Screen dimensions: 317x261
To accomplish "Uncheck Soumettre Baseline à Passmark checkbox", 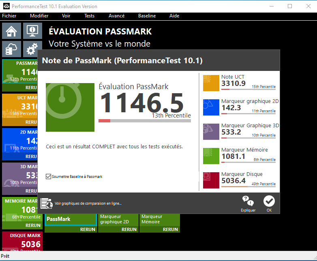I will 48,176.
